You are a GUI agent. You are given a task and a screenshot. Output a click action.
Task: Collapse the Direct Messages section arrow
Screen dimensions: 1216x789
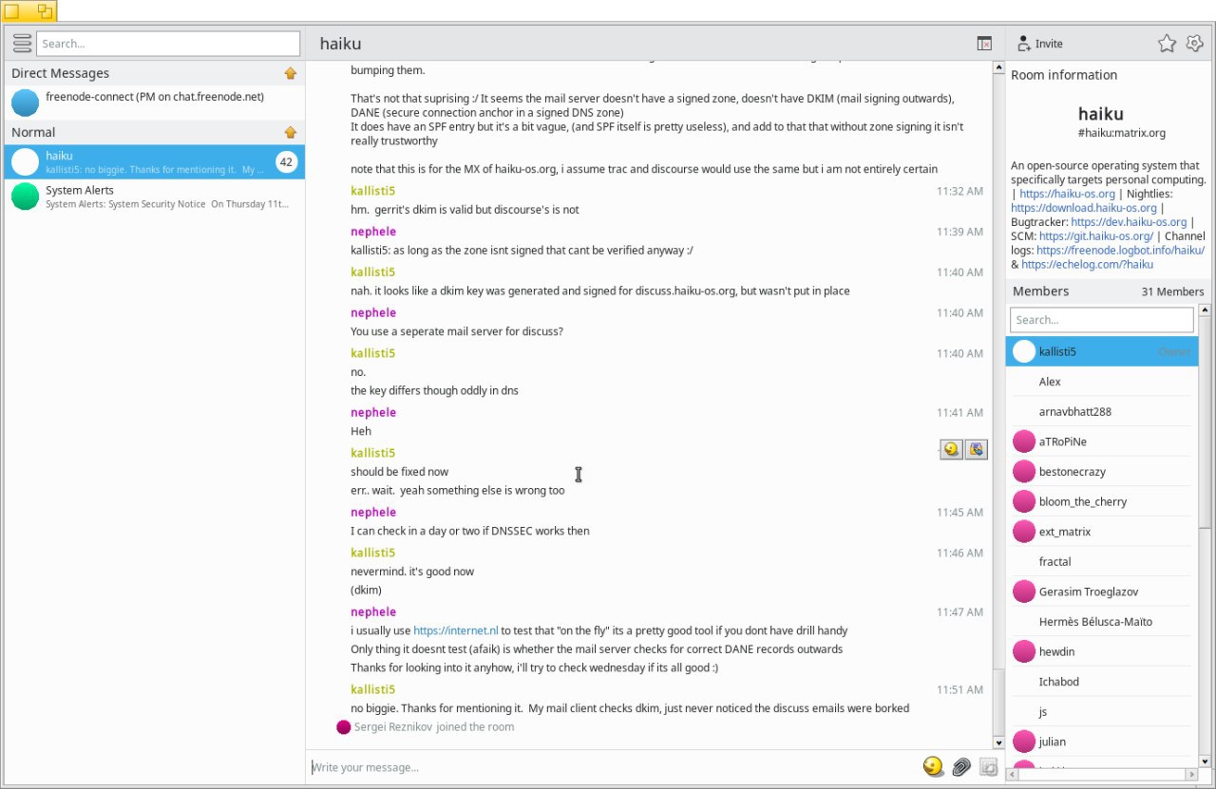(291, 73)
